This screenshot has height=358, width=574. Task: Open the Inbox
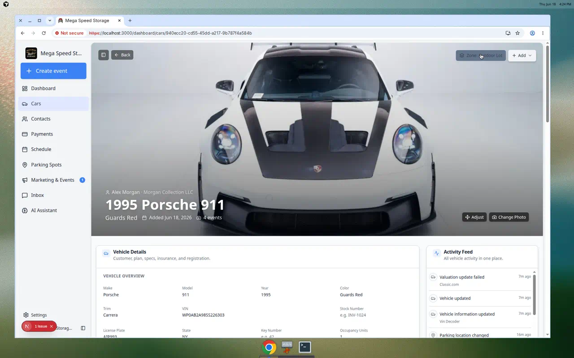[53, 195]
